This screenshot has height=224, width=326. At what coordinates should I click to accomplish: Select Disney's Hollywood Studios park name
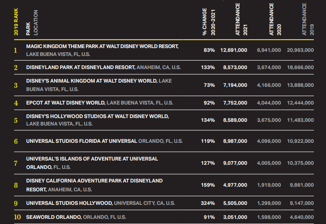(x=97, y=116)
